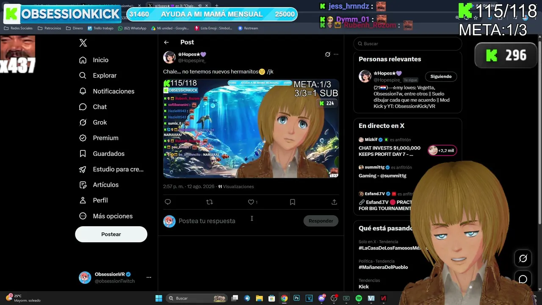
Task: Click the taskbar Buscar search box
Action: 196,298
